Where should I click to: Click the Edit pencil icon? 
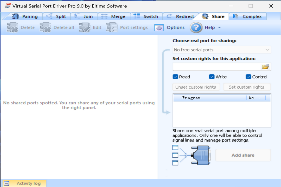[x=85, y=27]
